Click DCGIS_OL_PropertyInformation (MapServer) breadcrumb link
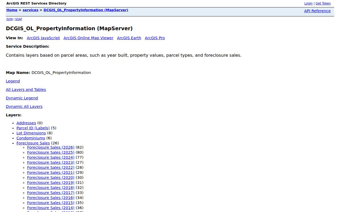The height and width of the screenshot is (212, 340). click(86, 10)
